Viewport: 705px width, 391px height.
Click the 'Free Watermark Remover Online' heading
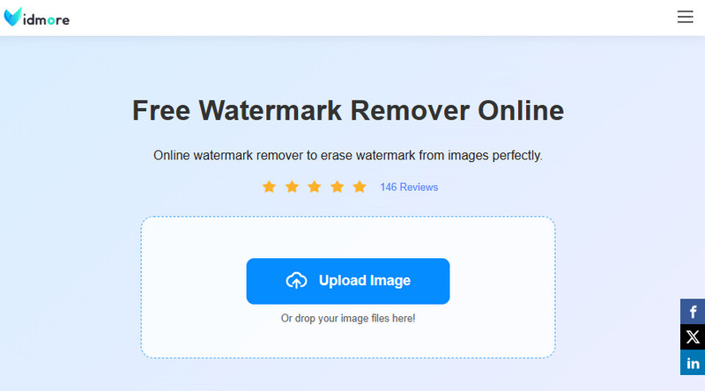point(348,111)
